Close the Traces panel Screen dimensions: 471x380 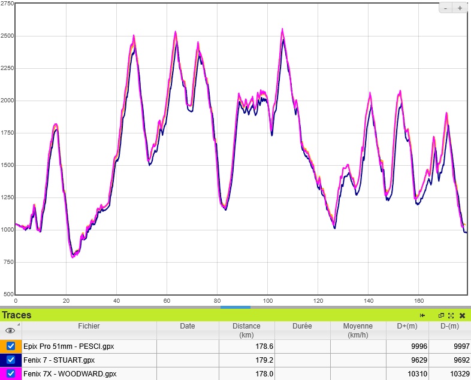pos(462,315)
